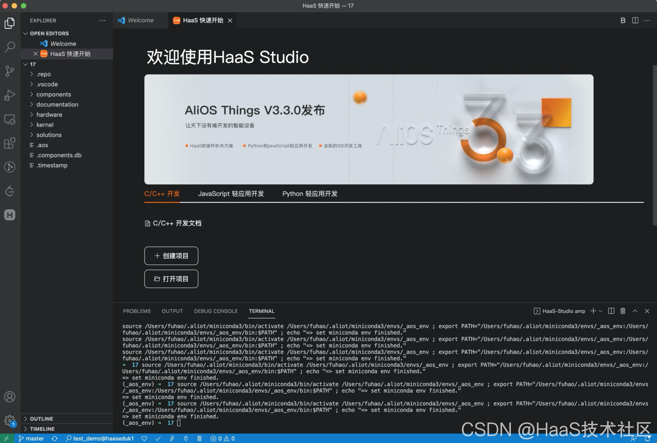The height and width of the screenshot is (443, 657).
Task: Expand the components folder
Action: coord(54,95)
